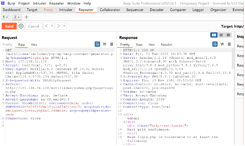Click 'Content-Type: text/html' response header

click(147, 107)
